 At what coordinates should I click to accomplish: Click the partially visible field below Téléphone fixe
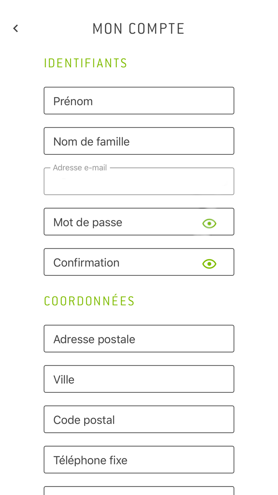pyautogui.click(x=139, y=491)
